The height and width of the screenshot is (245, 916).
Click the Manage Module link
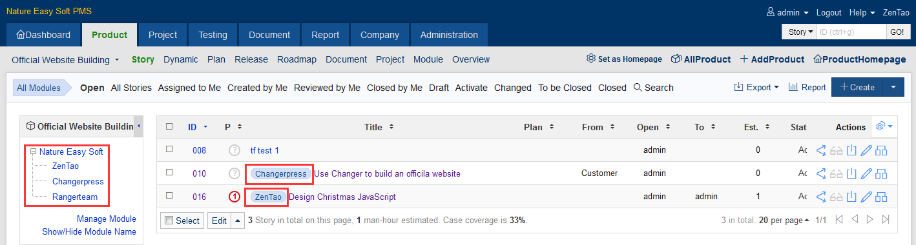click(x=107, y=219)
